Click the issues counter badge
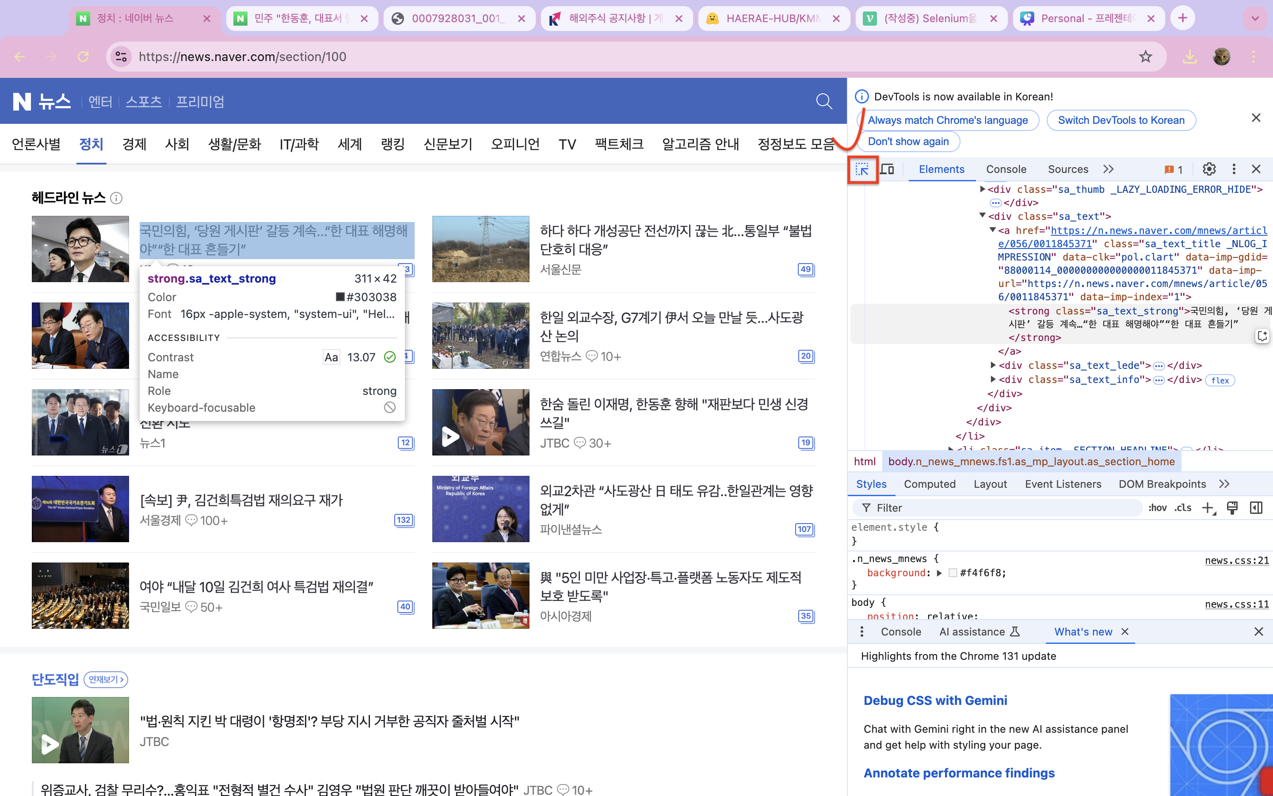This screenshot has height=796, width=1273. tap(1173, 169)
